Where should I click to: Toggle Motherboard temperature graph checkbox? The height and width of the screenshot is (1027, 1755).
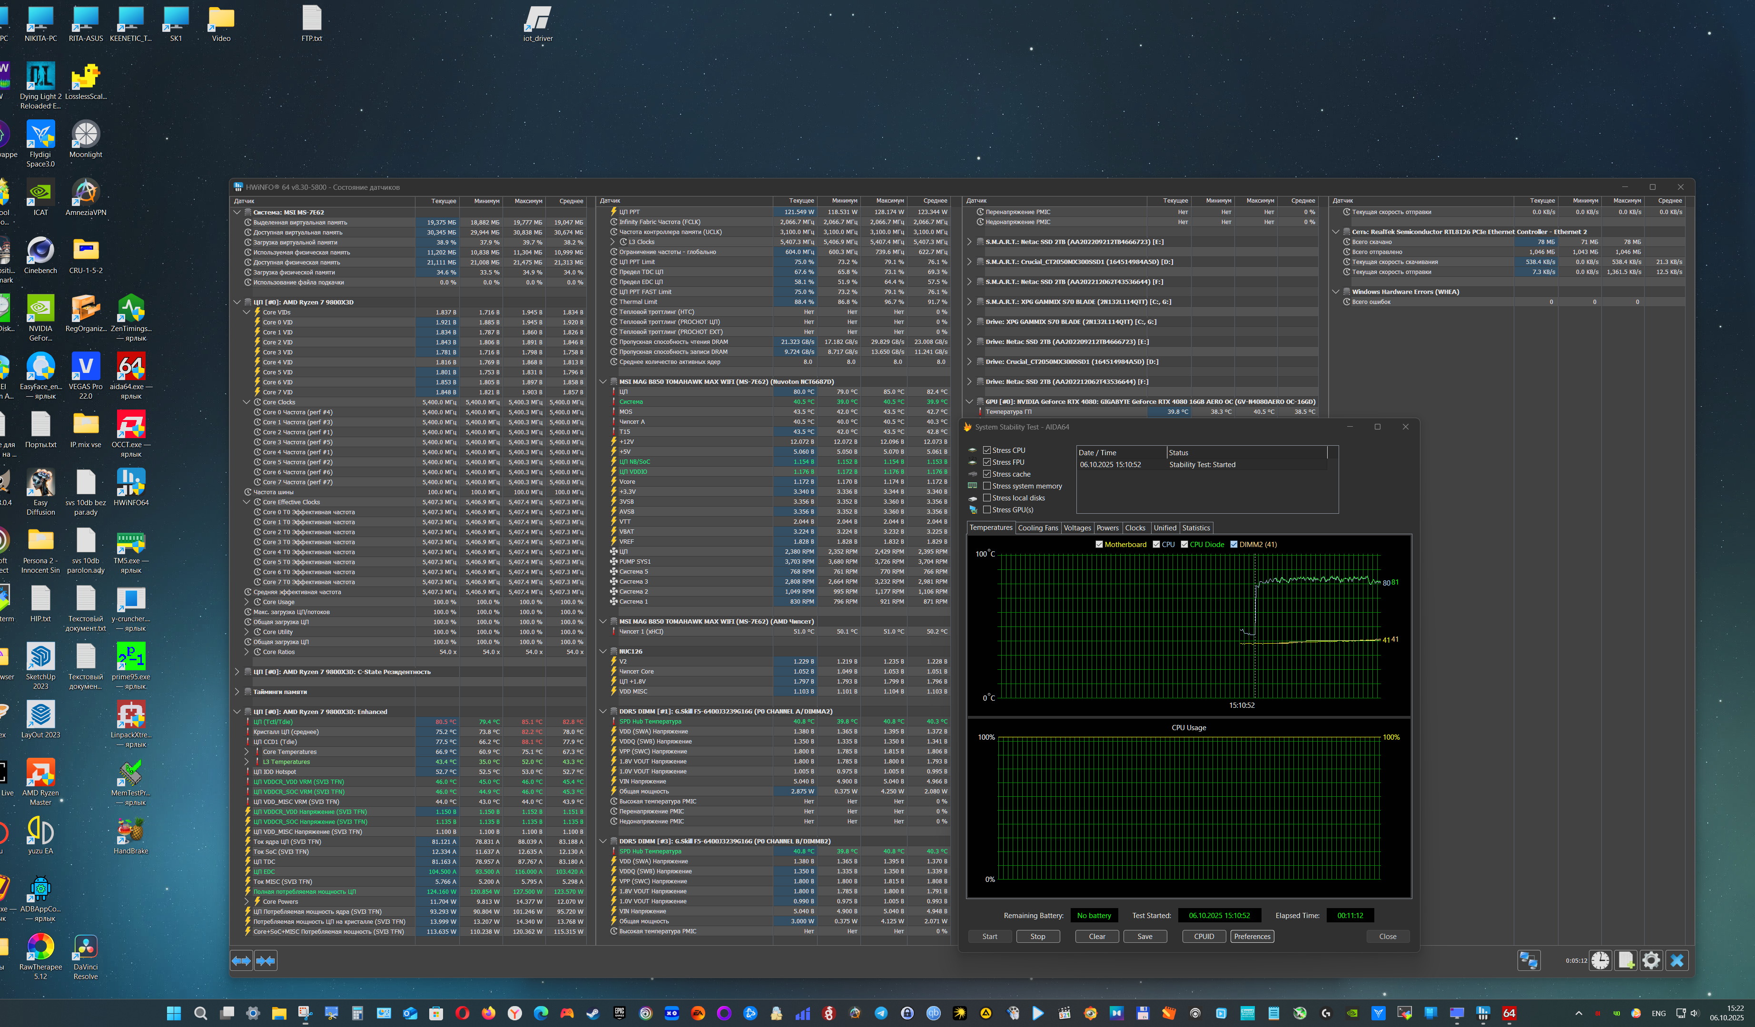tap(1099, 545)
